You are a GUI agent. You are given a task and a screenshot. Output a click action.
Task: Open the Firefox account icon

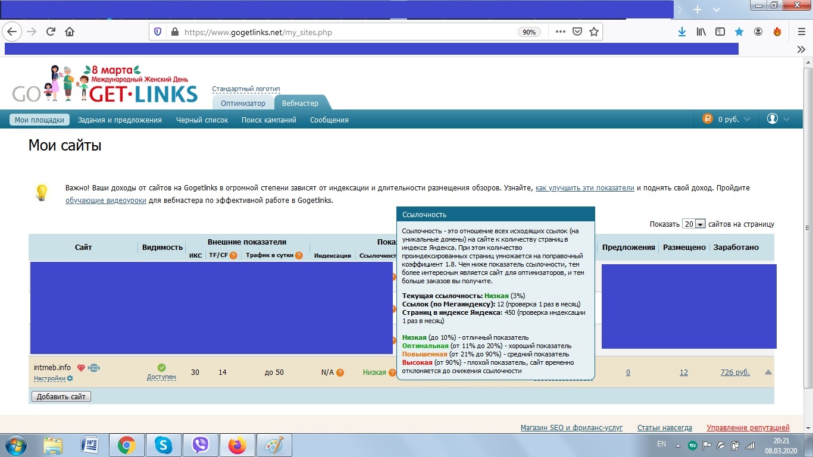pos(758,32)
